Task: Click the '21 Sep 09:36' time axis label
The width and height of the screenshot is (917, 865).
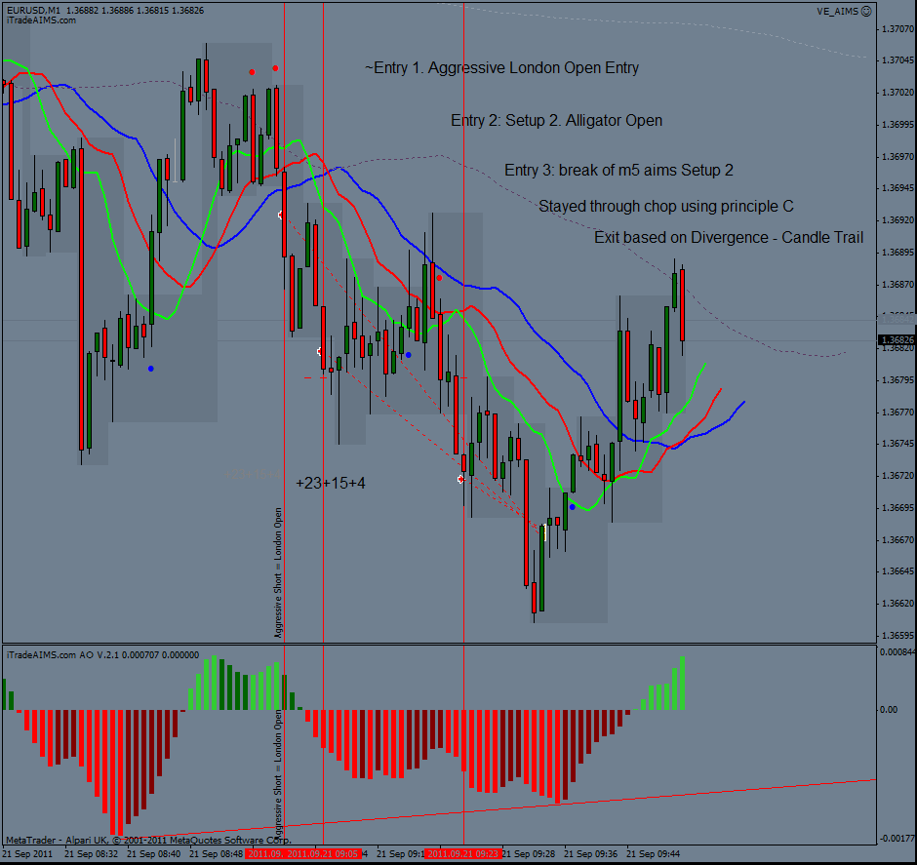Action: (590, 854)
